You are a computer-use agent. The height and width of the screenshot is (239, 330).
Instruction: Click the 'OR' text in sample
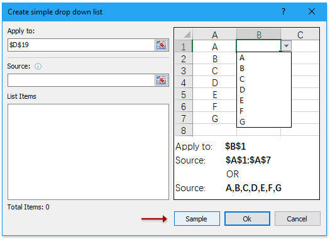[x=233, y=174]
